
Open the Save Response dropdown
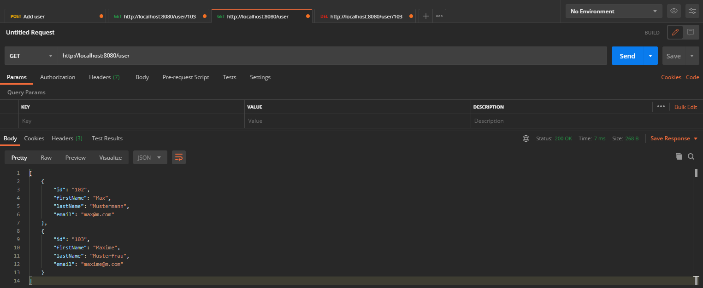pos(674,138)
